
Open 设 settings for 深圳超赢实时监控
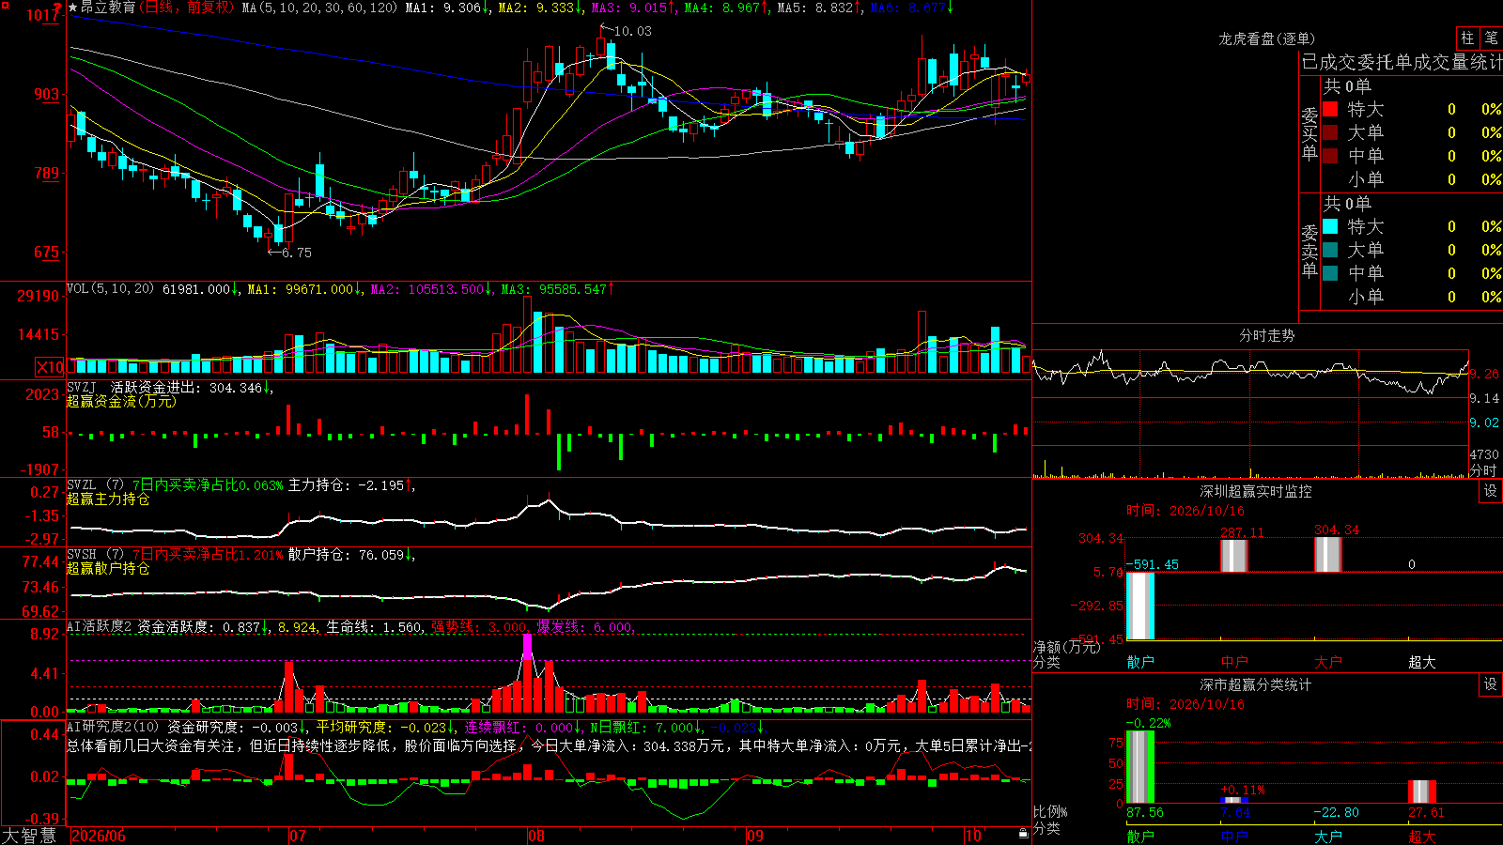(x=1490, y=491)
